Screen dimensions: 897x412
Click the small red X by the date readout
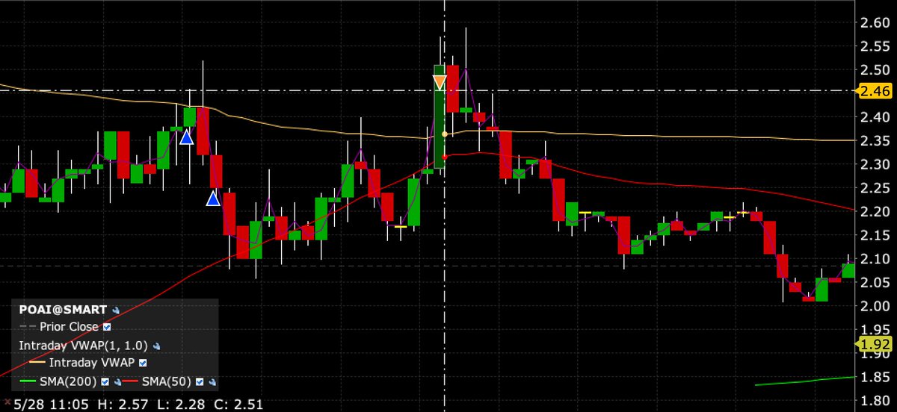7,402
